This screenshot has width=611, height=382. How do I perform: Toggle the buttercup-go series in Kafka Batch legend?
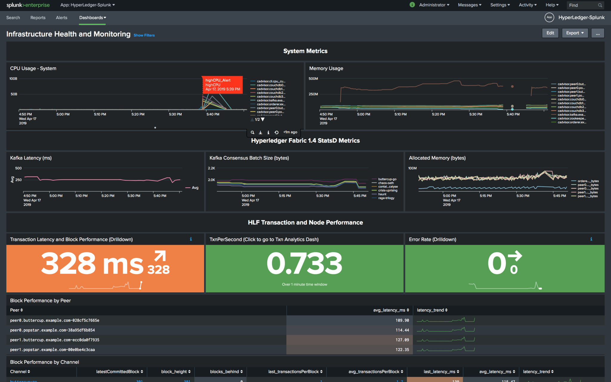click(387, 179)
